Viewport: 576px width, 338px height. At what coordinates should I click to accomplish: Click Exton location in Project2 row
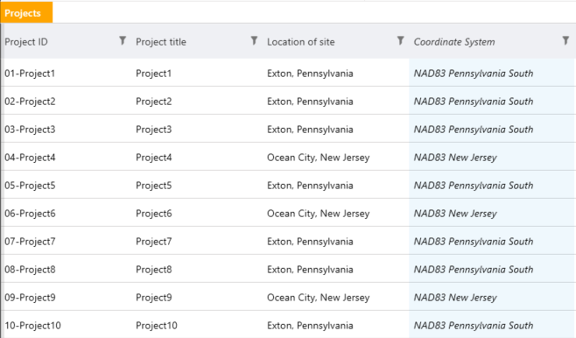(x=310, y=102)
